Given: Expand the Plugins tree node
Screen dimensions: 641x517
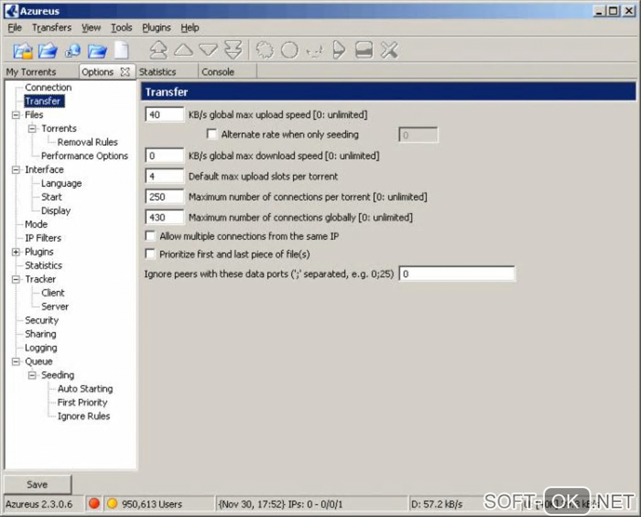Looking at the screenshot, I should tap(16, 252).
